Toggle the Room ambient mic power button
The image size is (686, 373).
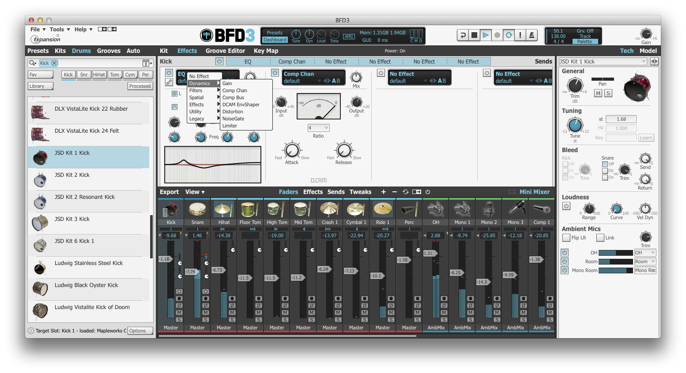click(565, 261)
